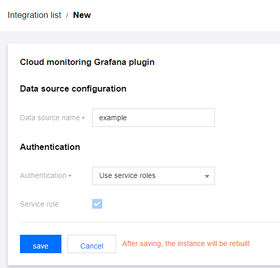Open the Use service roles dropdown

pos(154,176)
